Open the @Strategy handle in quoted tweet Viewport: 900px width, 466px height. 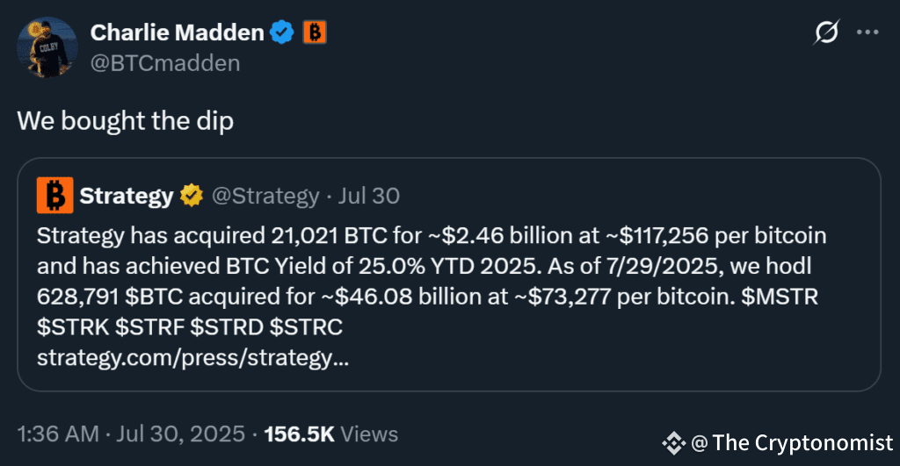[265, 196]
